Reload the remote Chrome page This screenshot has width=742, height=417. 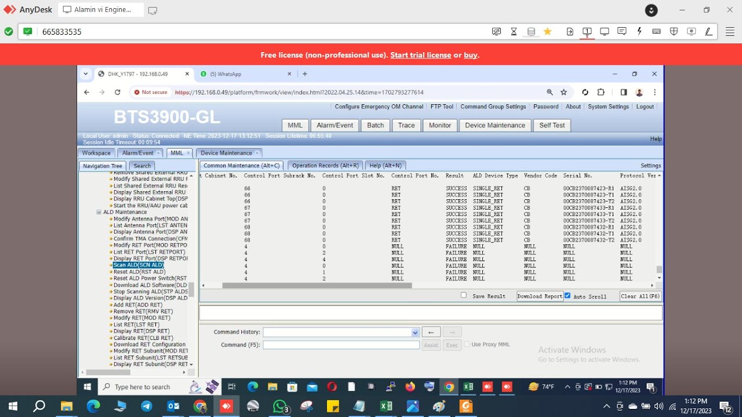117,92
